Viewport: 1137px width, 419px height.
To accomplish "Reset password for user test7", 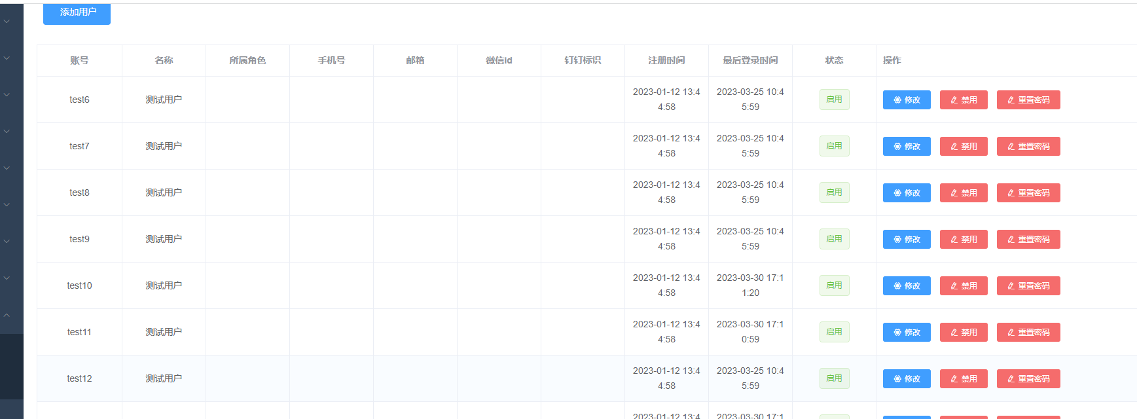I will [1028, 147].
